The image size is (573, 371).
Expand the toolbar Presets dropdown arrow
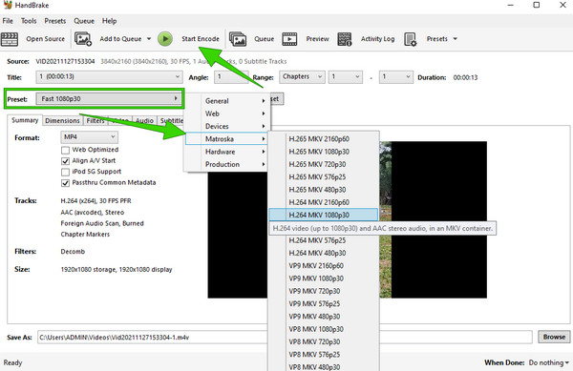[456, 39]
